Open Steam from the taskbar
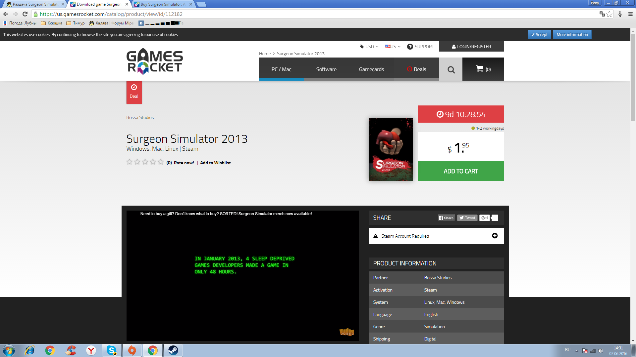 [173, 350]
